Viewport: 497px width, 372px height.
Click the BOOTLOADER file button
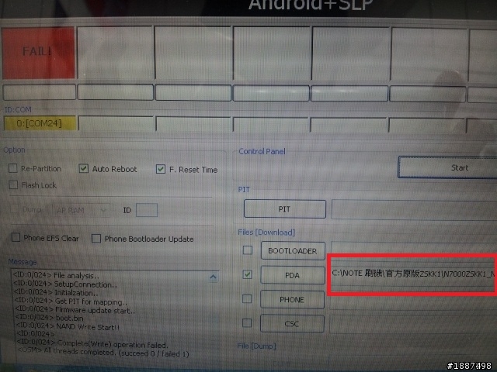pos(293,251)
